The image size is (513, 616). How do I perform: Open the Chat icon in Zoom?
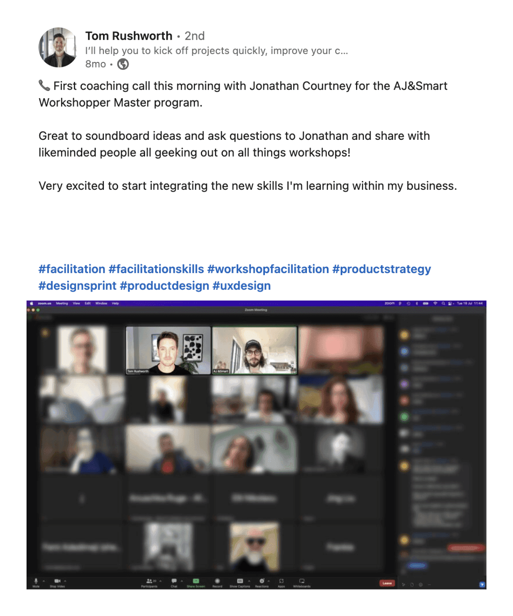tap(174, 581)
